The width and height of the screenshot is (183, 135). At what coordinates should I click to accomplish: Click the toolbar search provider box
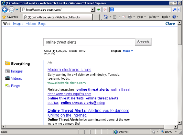(x=140, y=10)
